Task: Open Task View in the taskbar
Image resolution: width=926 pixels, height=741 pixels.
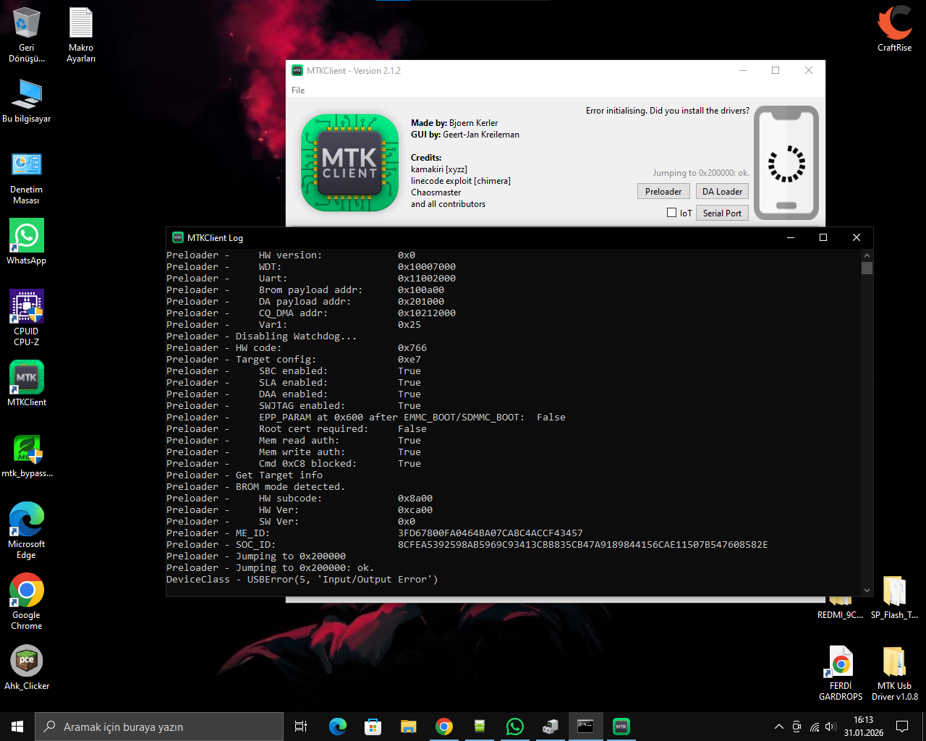Action: [x=301, y=727]
